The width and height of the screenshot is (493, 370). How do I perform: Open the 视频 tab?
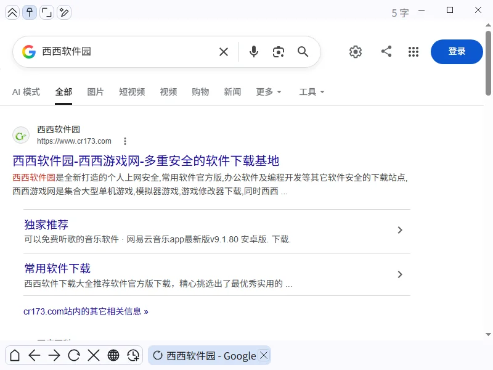pyautogui.click(x=168, y=92)
